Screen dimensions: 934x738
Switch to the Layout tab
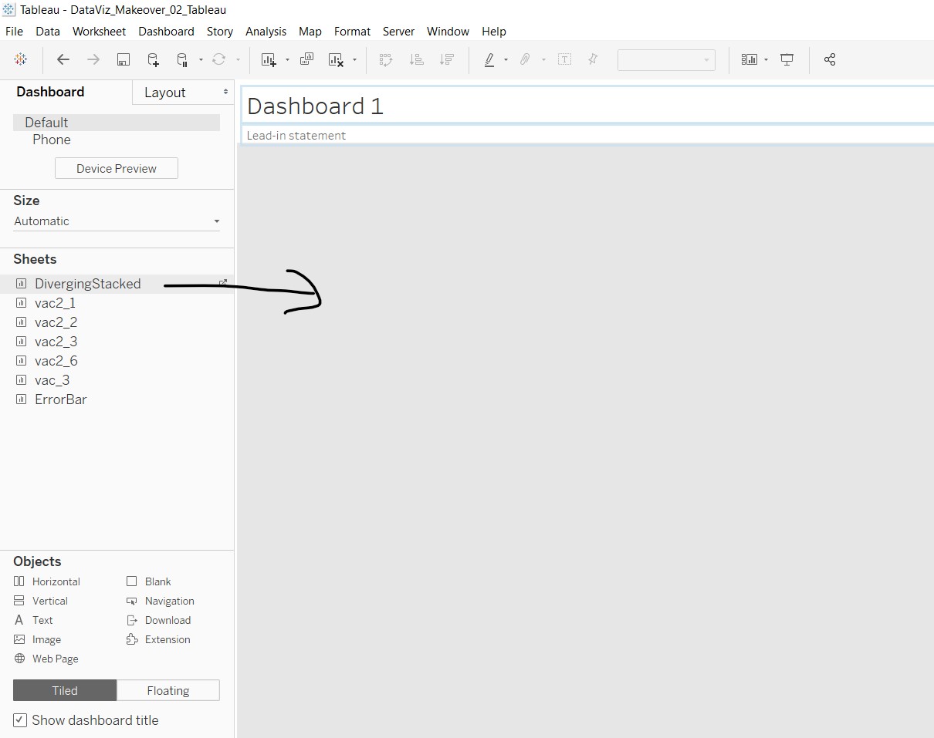click(165, 93)
